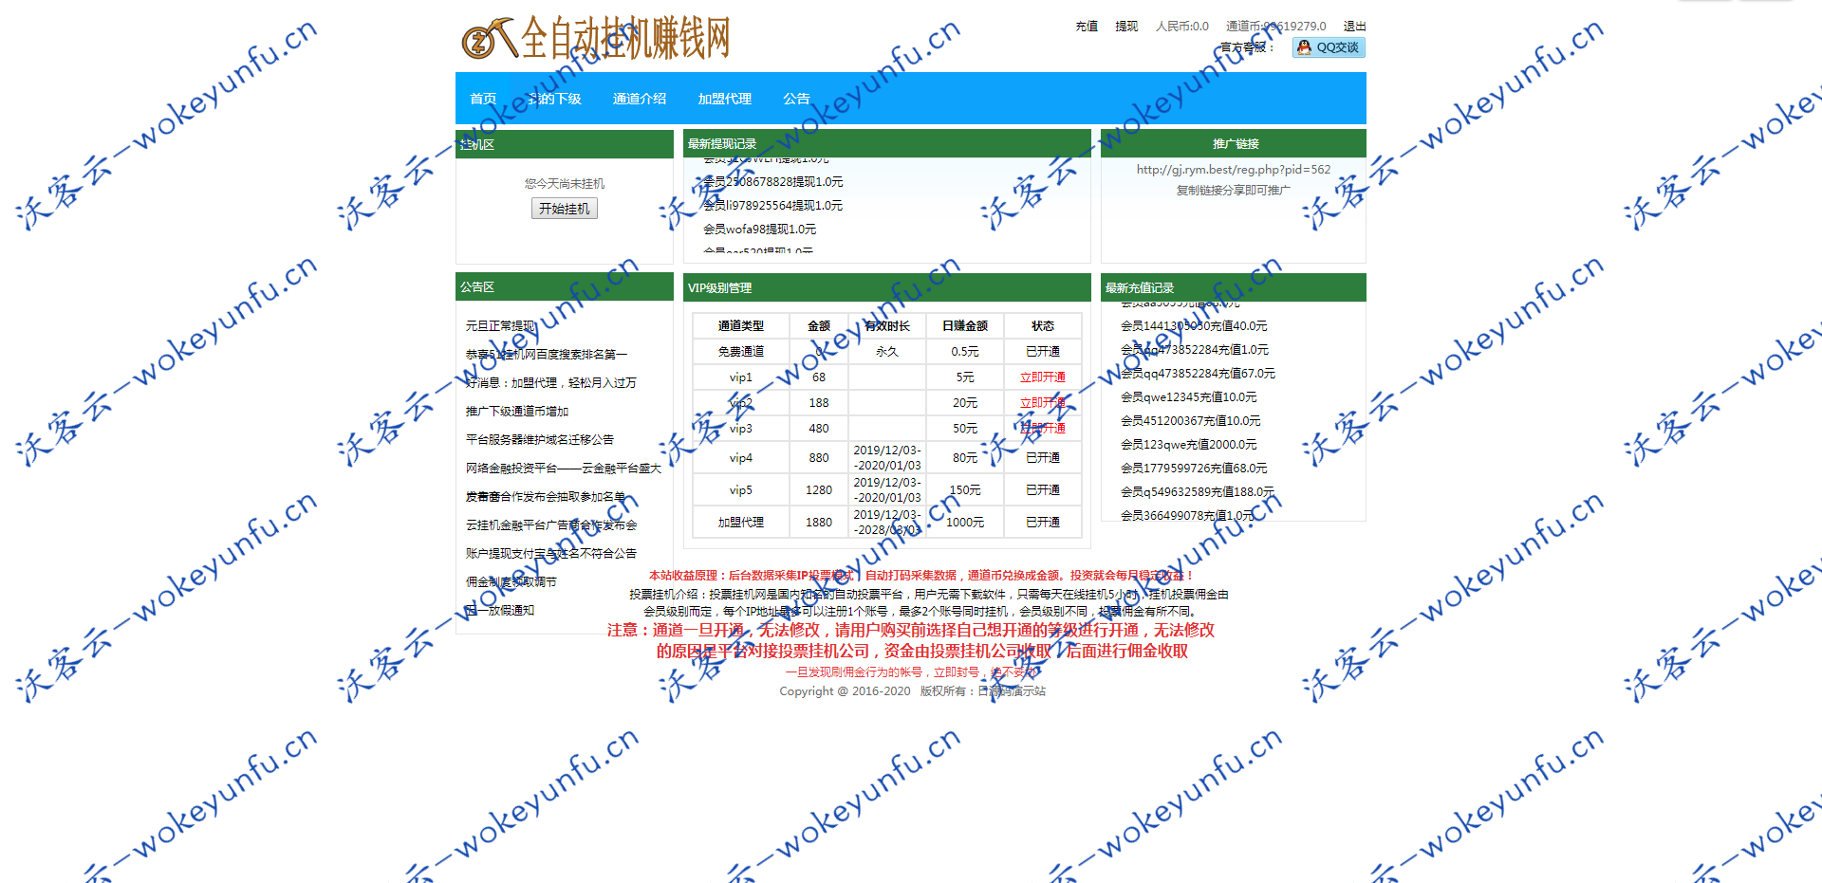Open announcement 推广下级通道币增加
This screenshot has width=1822, height=883.
coord(517,412)
